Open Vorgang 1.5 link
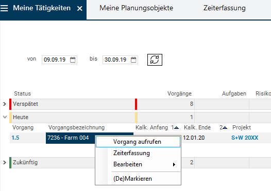This screenshot has height=191, width=271. pos(15,138)
